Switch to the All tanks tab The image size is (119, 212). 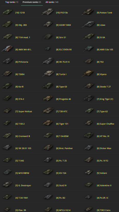pos(52,2)
